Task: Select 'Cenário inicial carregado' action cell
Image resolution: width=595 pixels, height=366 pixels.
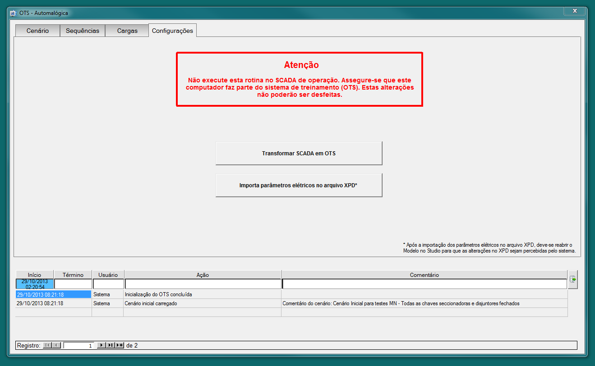Action: coord(203,303)
